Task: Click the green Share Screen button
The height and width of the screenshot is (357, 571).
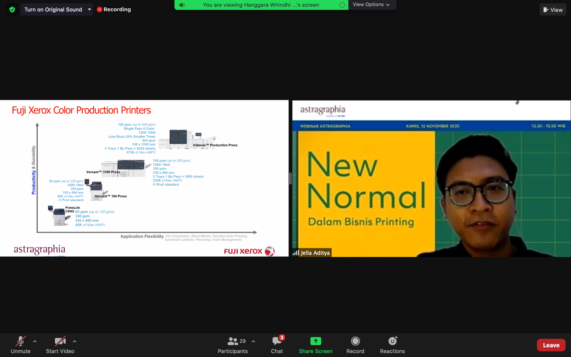Action: pos(316,345)
